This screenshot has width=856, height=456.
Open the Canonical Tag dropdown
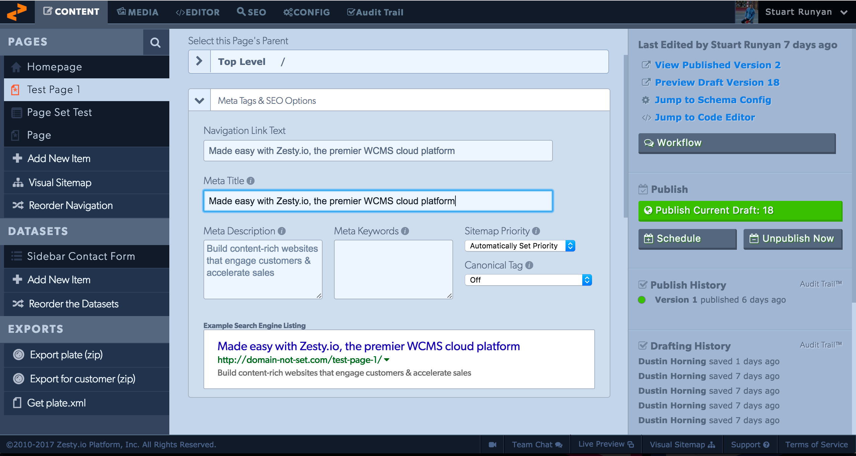point(528,280)
